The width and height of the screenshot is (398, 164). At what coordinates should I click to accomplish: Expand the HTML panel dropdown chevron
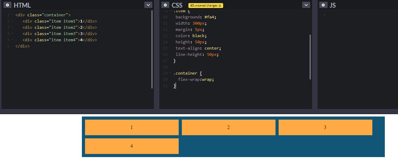148,5
